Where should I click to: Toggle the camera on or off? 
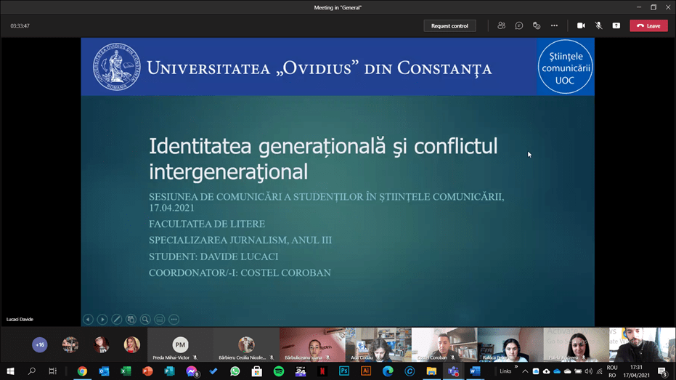click(581, 25)
